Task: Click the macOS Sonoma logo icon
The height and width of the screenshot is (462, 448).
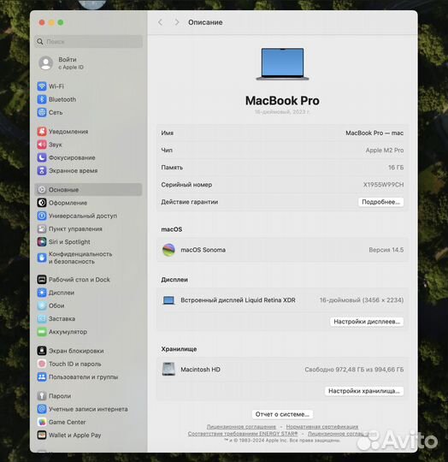Action: [x=168, y=250]
